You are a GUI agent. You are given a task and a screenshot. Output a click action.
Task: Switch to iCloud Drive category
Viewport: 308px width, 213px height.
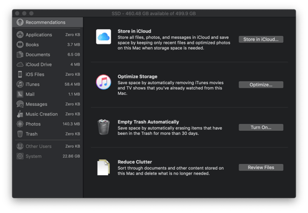click(x=47, y=64)
